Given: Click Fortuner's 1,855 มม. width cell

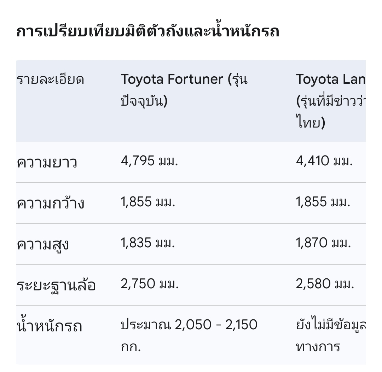Looking at the screenshot, I should pos(148,202).
